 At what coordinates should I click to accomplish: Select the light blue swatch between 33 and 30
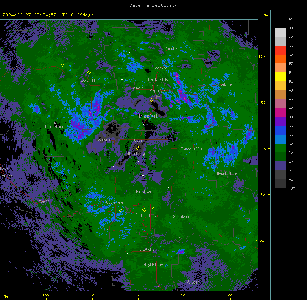[x=280, y=139]
